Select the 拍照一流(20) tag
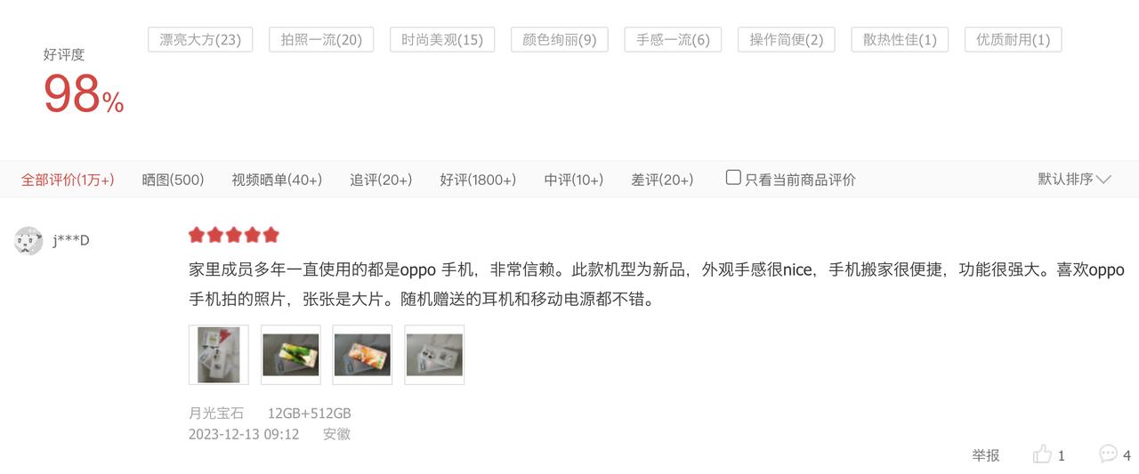The height and width of the screenshot is (474, 1139). (321, 39)
